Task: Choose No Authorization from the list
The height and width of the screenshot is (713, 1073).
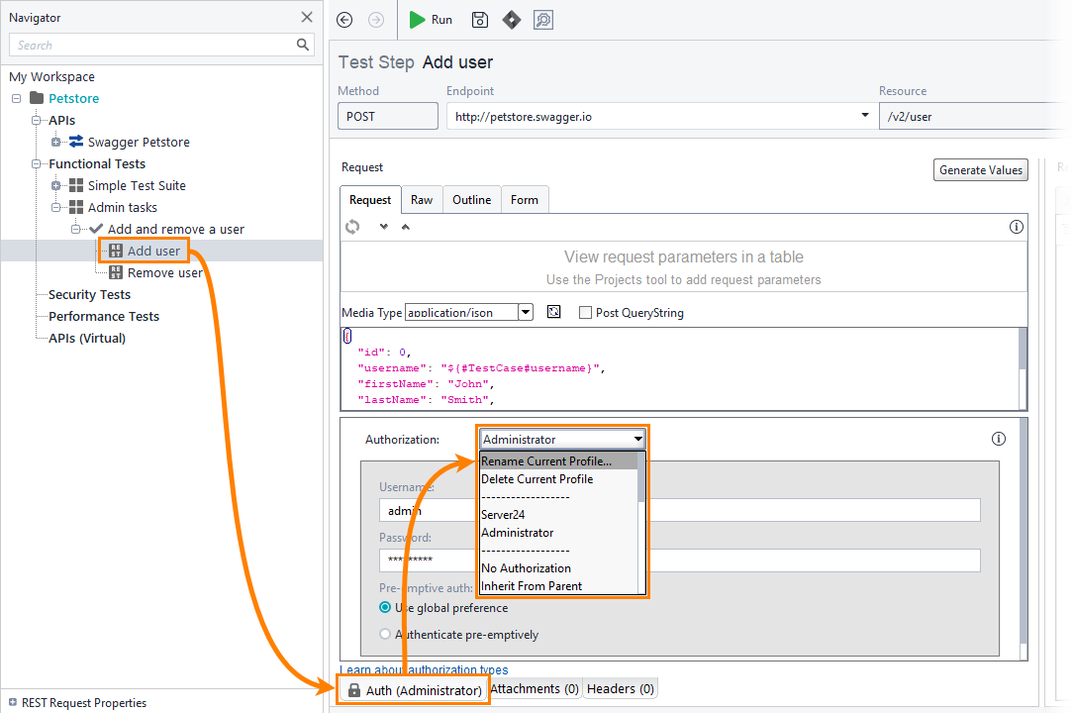Action: pyautogui.click(x=526, y=568)
